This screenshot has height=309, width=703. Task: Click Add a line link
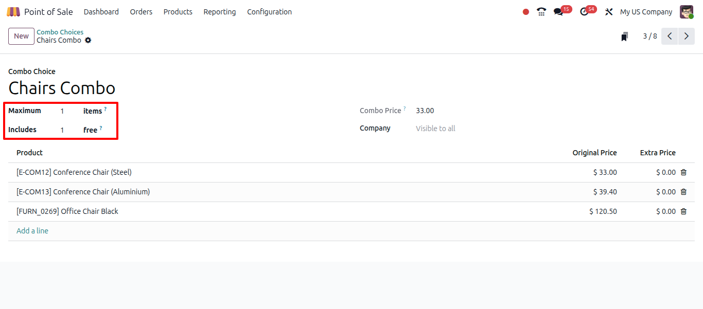pos(32,231)
